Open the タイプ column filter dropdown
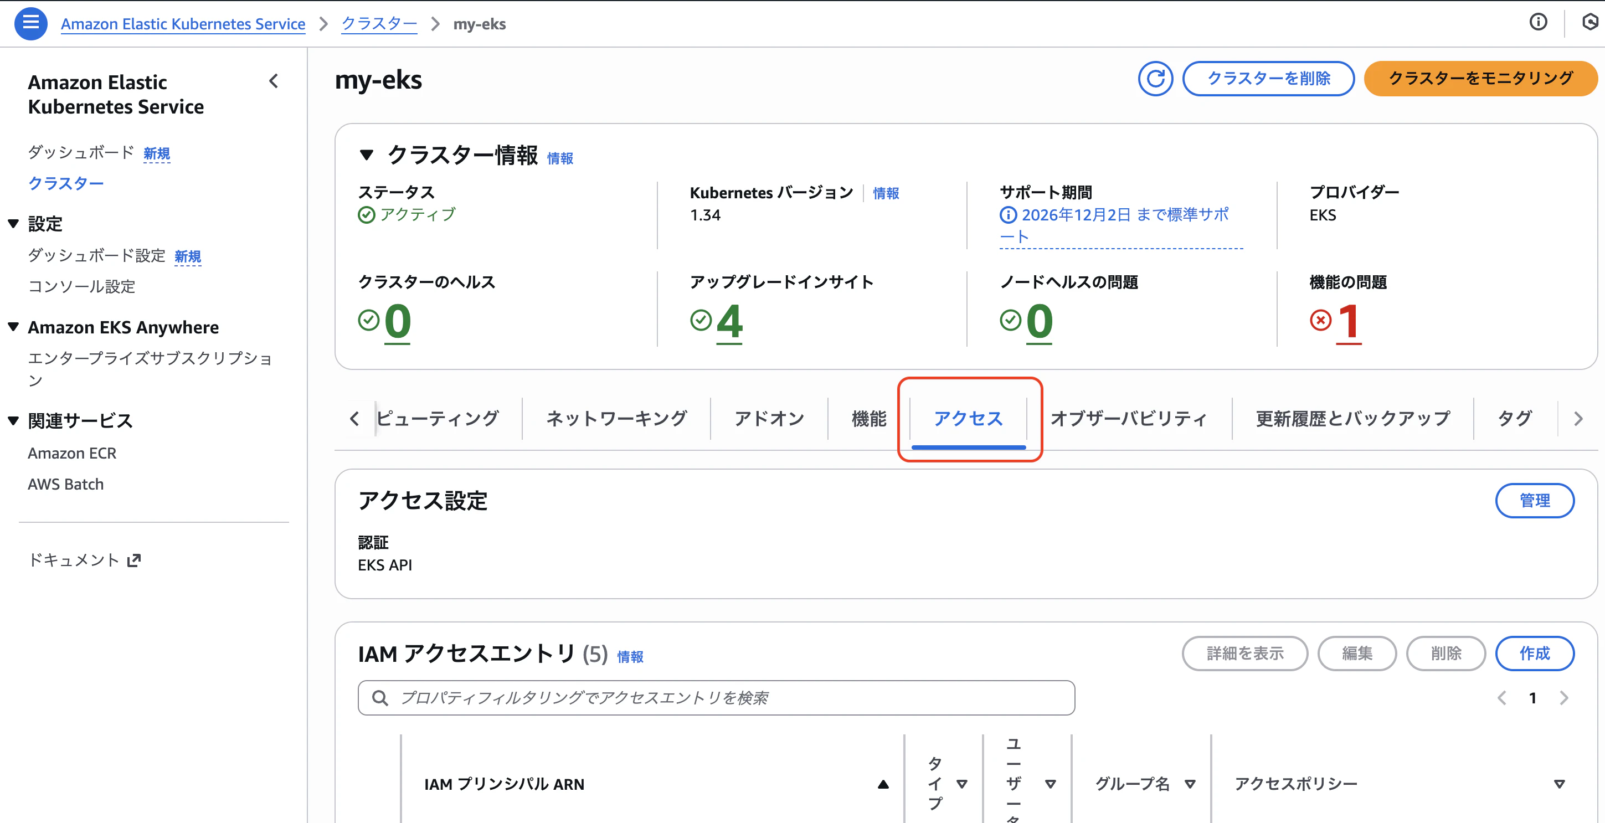Viewport: 1605px width, 823px height. [x=963, y=784]
